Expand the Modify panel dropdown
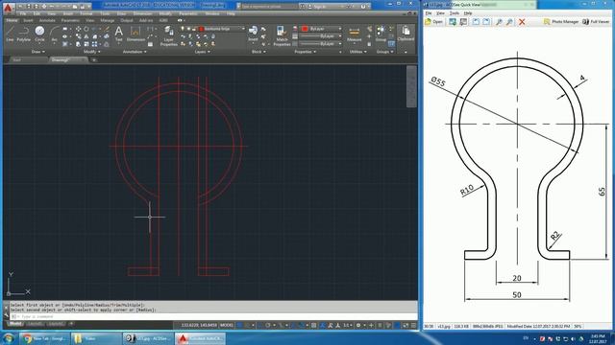Screen dimensions: 615x345 [x=92, y=52]
